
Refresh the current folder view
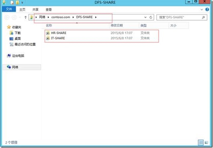151,18
